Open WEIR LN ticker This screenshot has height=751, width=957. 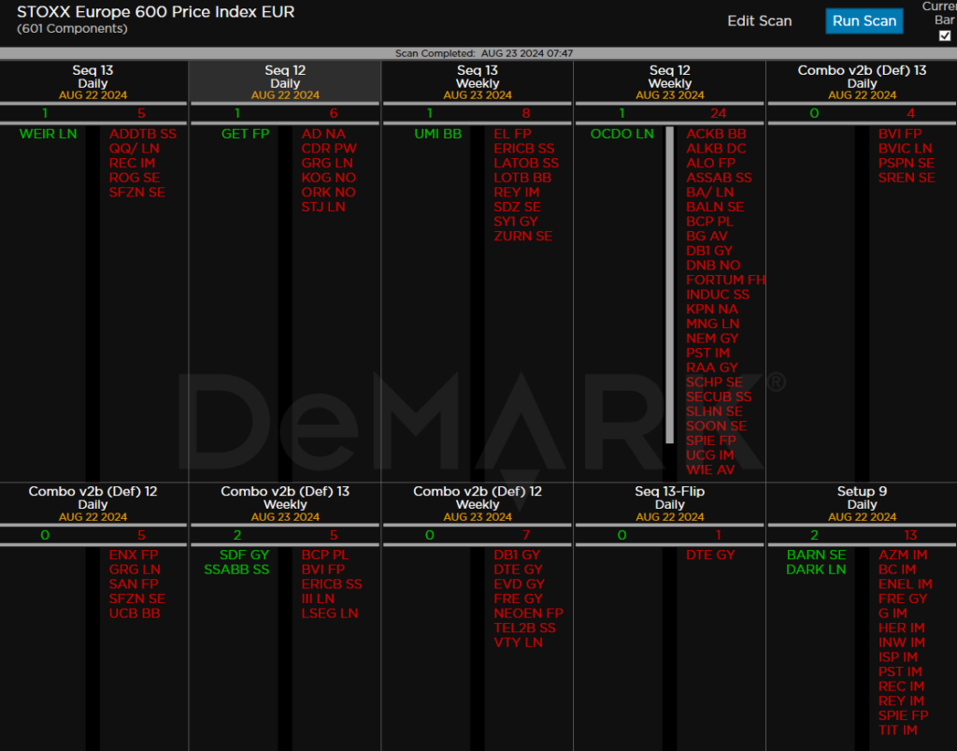click(x=49, y=134)
